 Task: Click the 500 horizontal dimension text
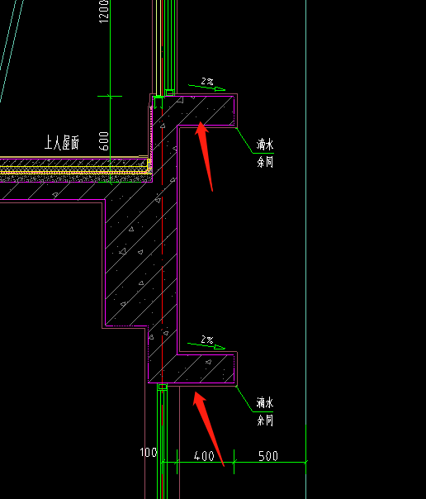coord(268,456)
